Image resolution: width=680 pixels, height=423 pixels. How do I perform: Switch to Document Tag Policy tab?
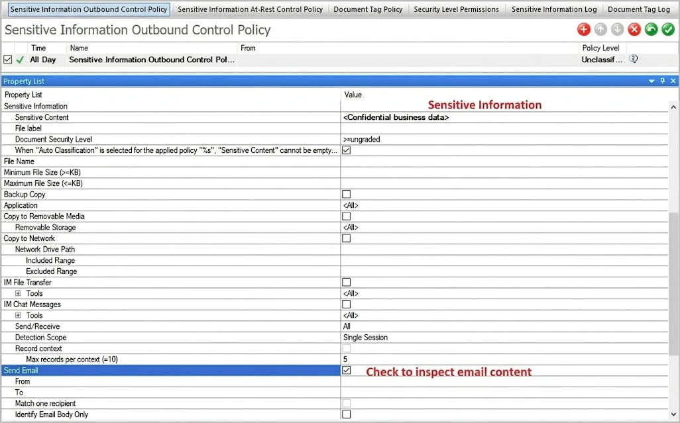coord(368,9)
